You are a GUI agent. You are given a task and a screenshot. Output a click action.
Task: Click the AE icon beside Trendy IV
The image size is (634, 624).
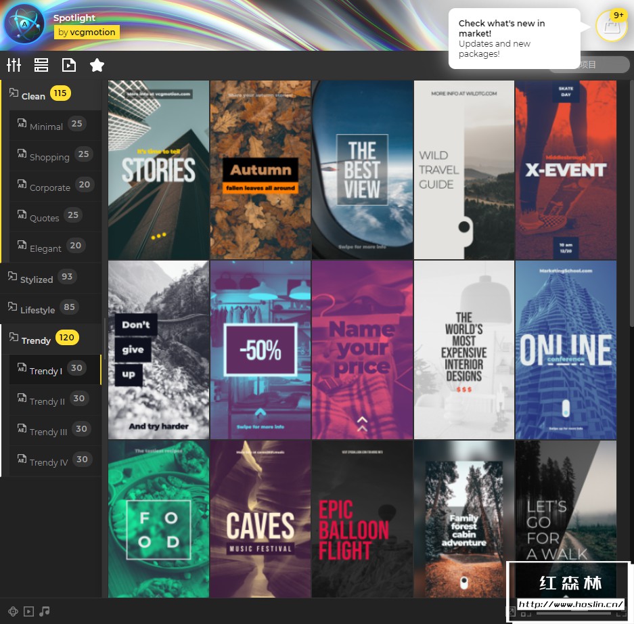(22, 459)
